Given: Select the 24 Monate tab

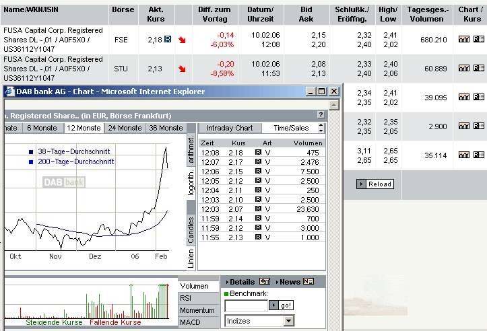Looking at the screenshot, I should pyautogui.click(x=126, y=128).
